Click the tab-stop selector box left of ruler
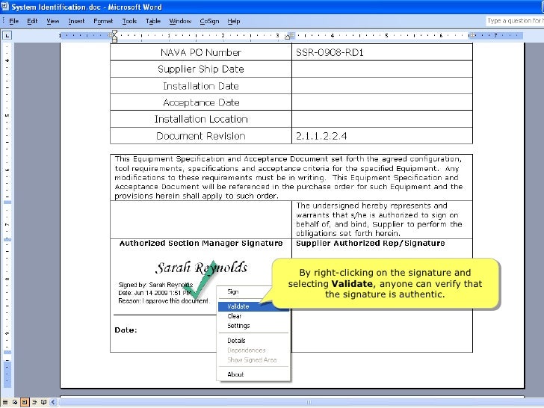Viewport: 544px width, 408px height. tap(7, 35)
